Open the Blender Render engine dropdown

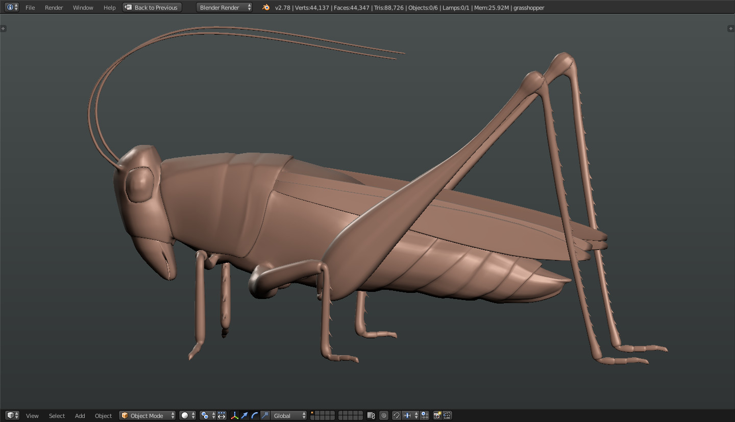(x=224, y=7)
